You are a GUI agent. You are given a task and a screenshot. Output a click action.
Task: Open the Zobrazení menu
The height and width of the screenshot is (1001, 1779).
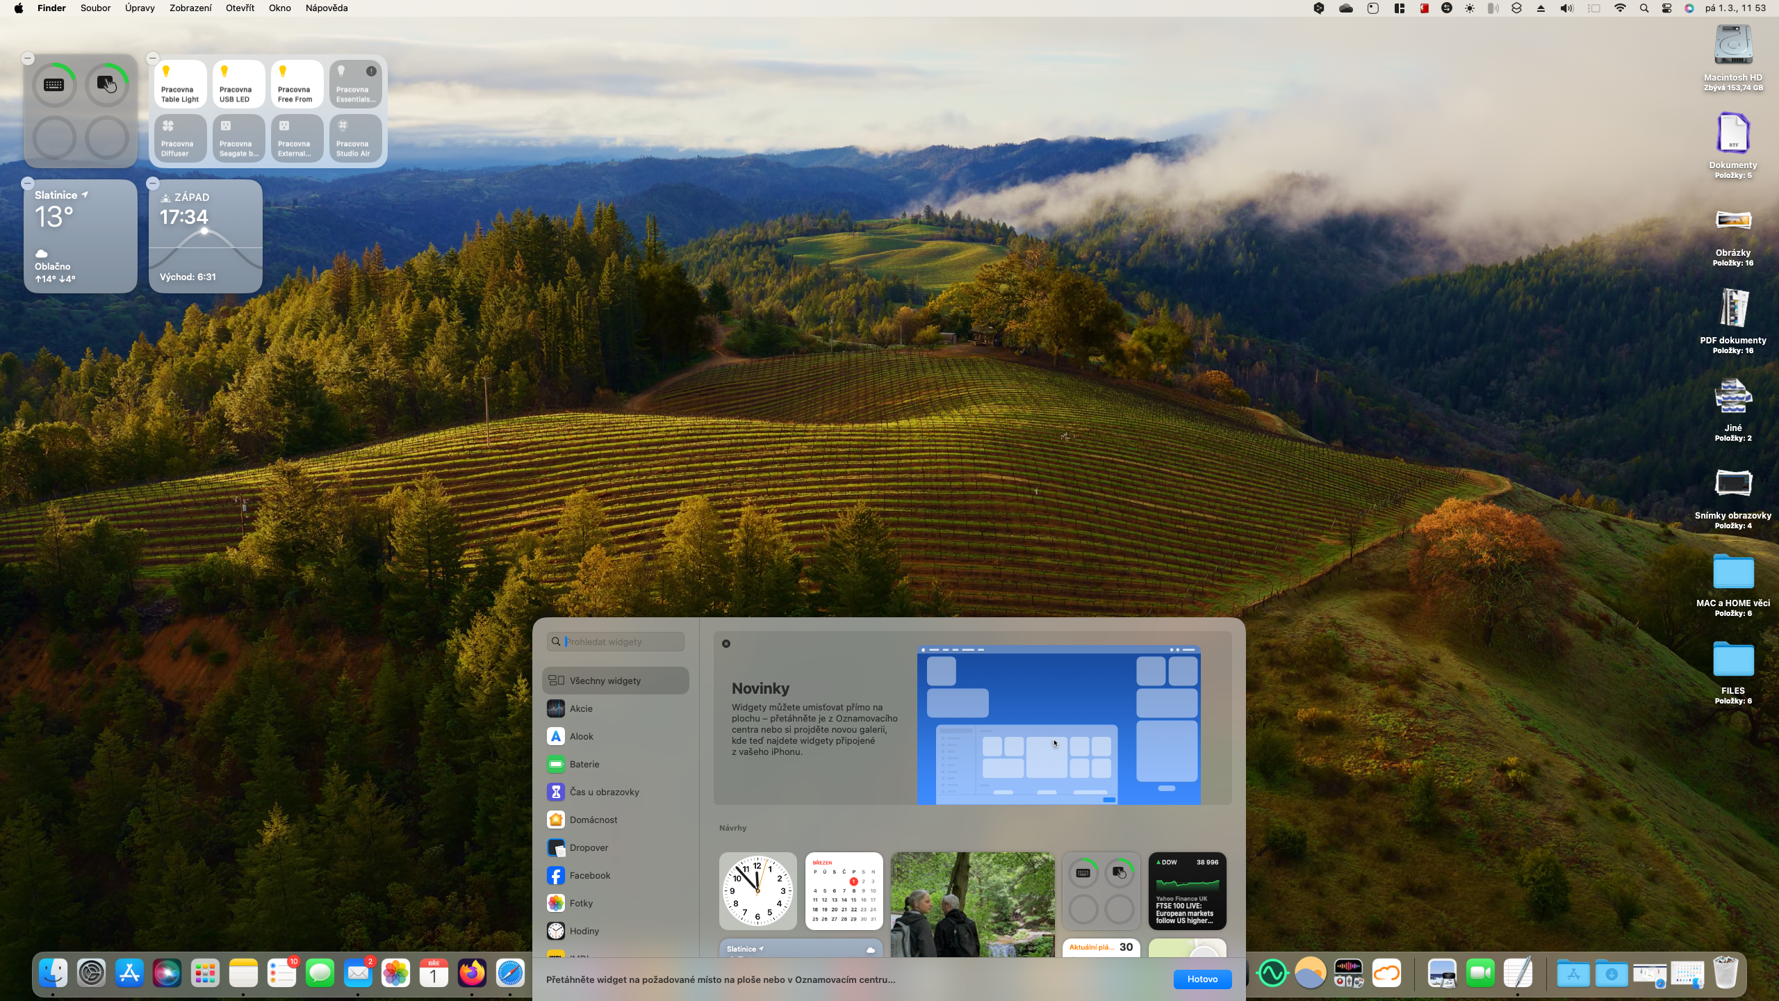click(190, 8)
